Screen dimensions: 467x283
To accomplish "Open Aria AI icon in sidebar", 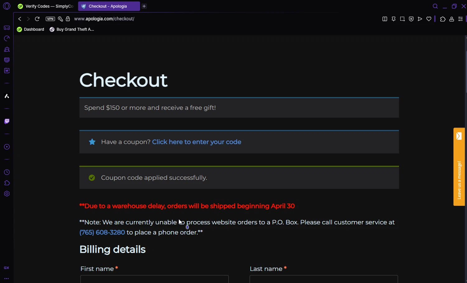I will [x=7, y=96].
